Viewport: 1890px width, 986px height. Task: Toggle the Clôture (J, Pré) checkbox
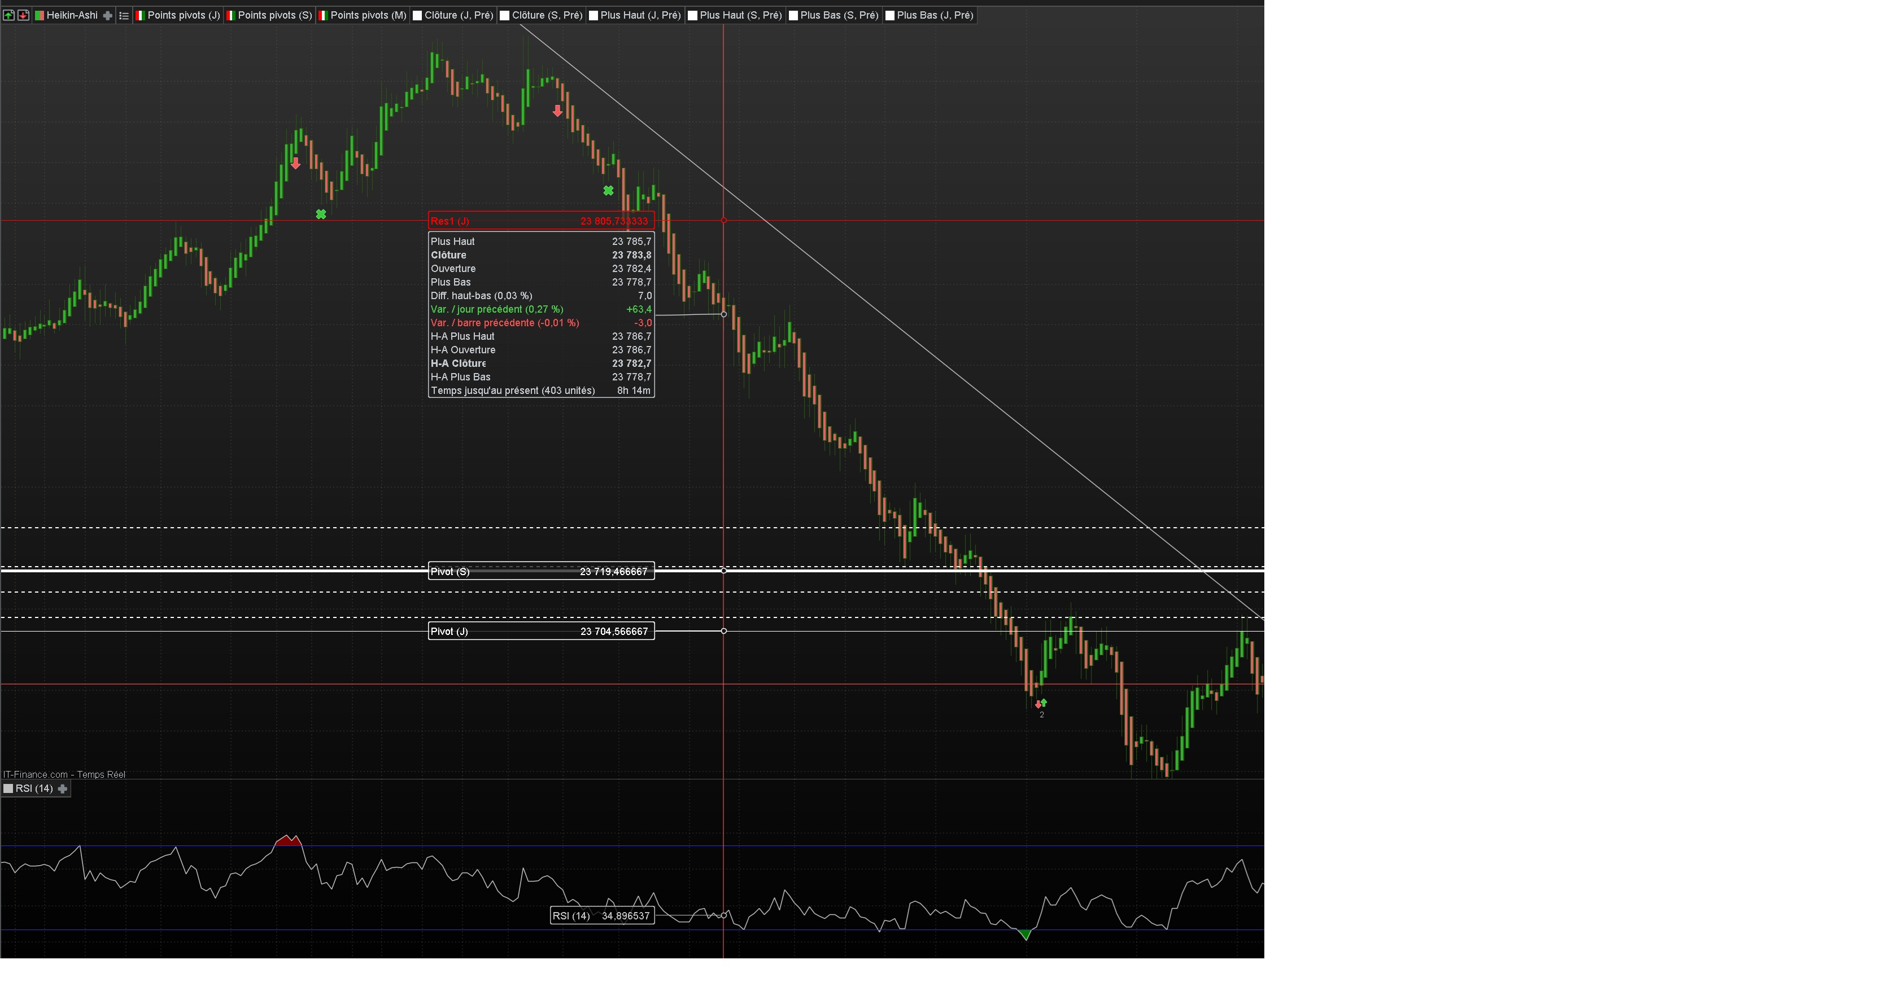(417, 15)
